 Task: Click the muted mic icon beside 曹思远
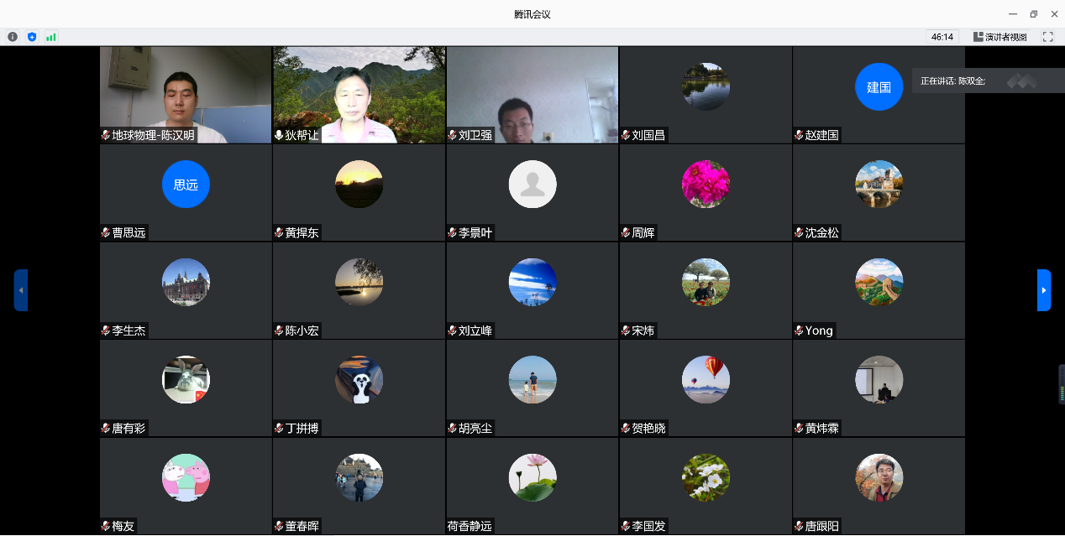click(106, 233)
